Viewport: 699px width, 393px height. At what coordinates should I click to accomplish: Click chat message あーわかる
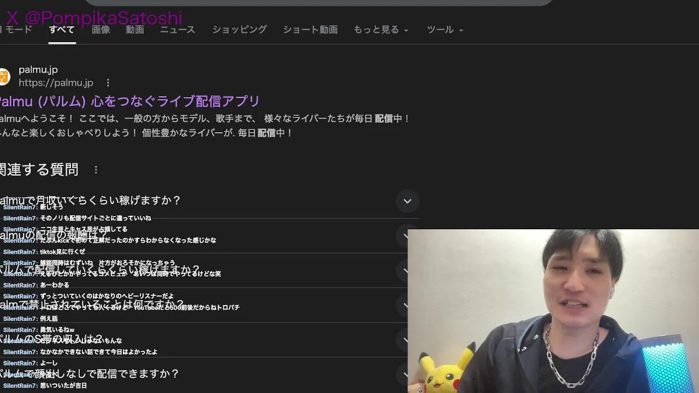(55, 285)
